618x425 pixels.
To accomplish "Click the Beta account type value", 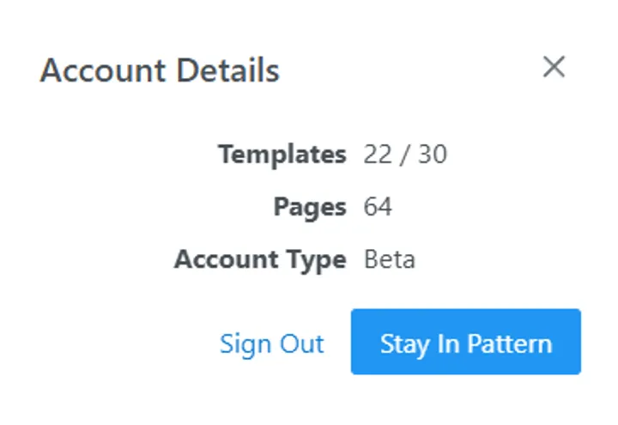I will coord(390,259).
